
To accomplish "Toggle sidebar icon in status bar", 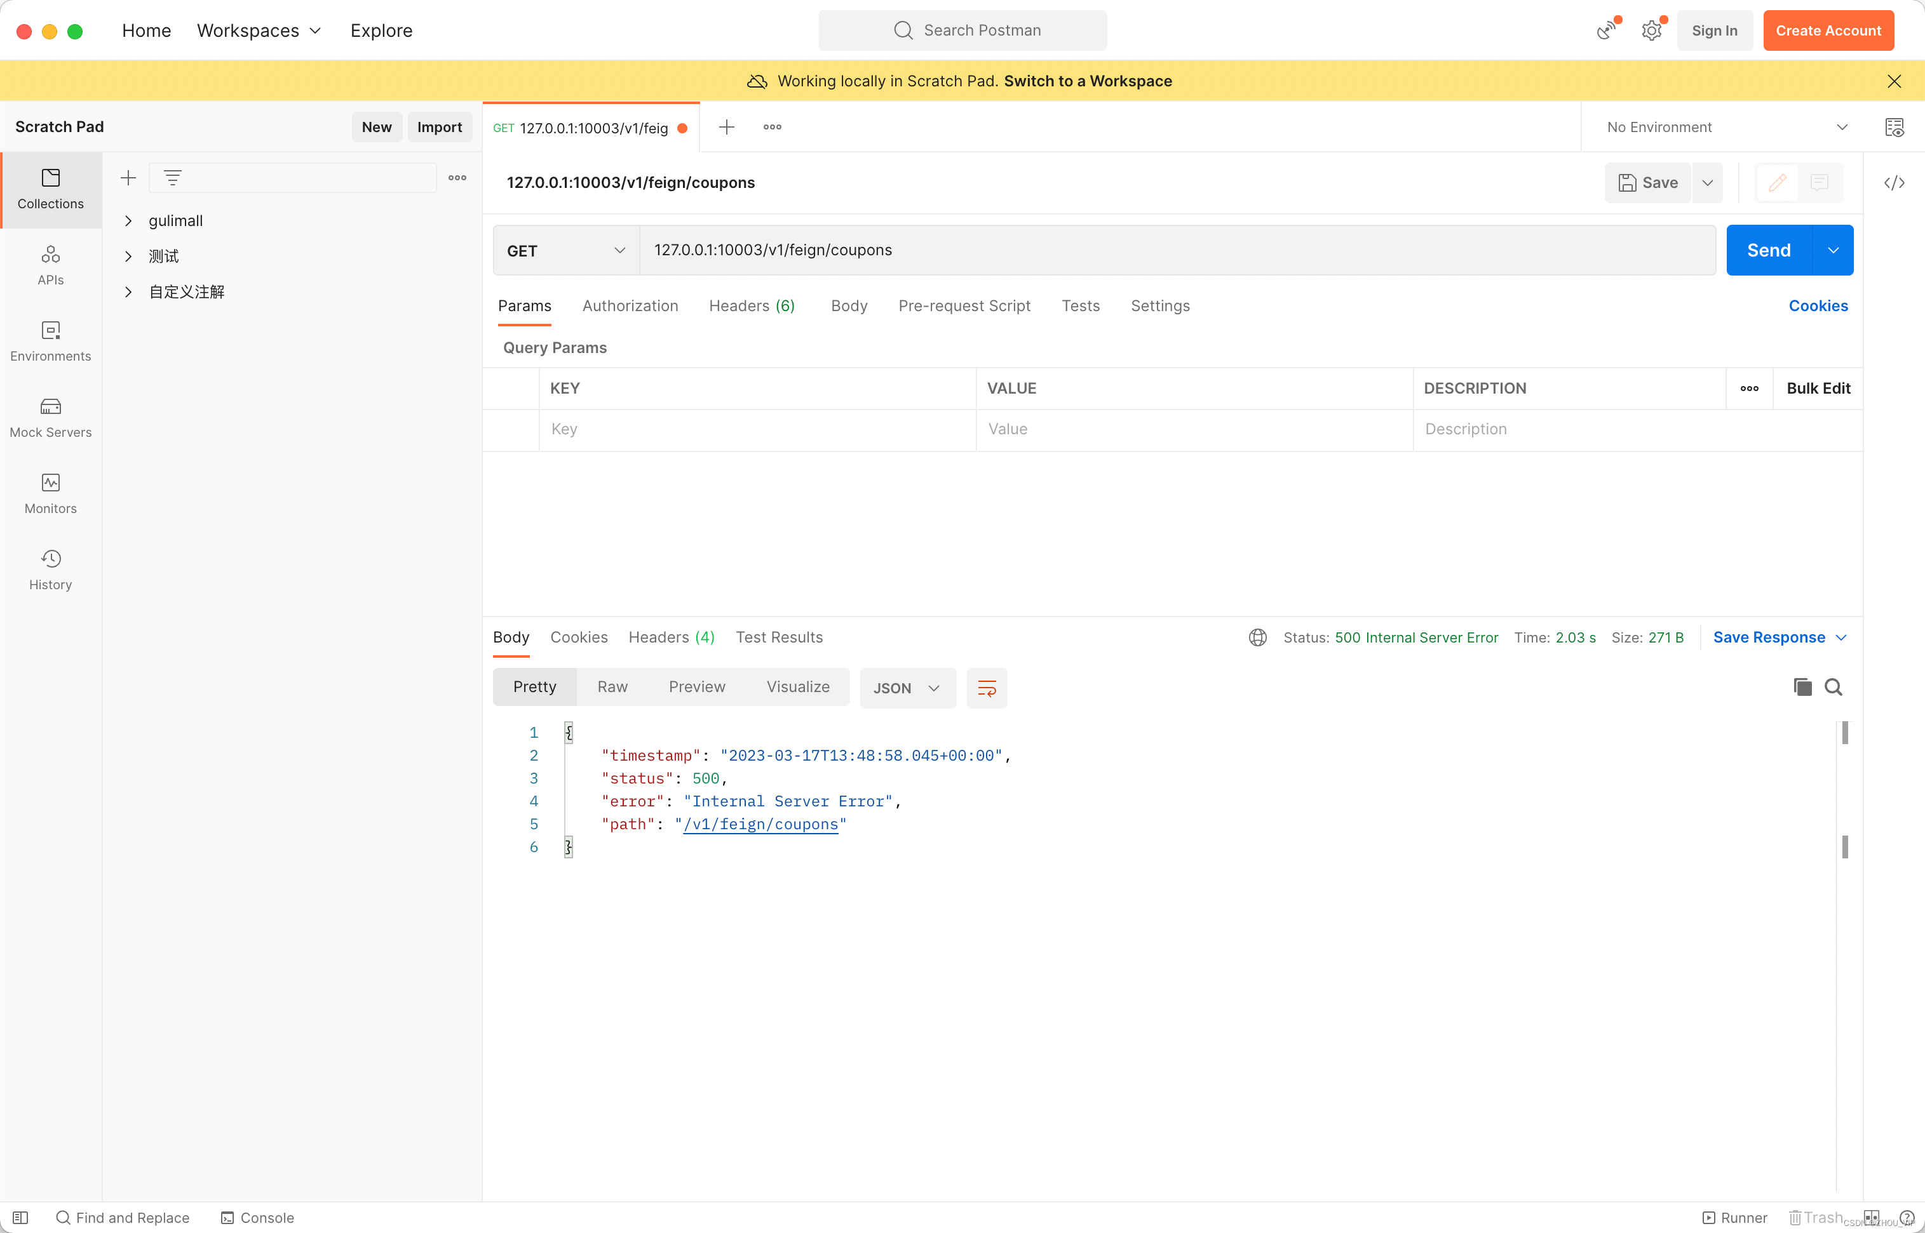I will tap(21, 1217).
